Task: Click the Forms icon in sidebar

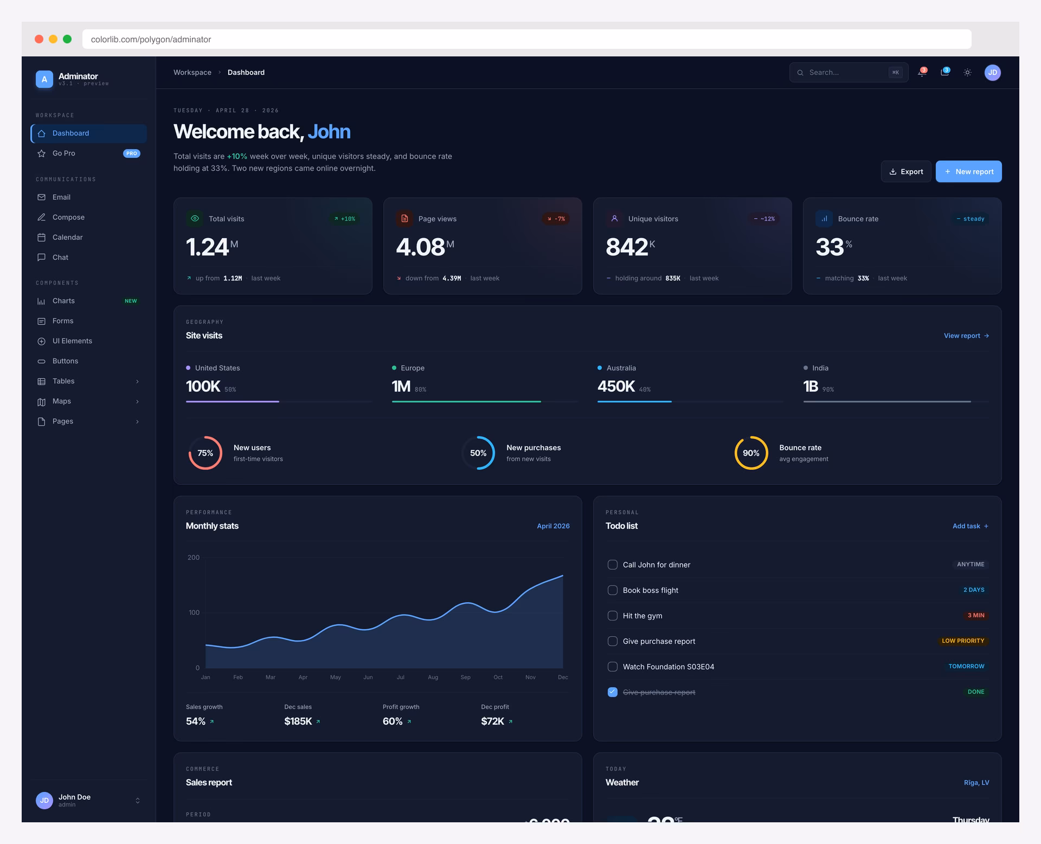Action: pos(41,321)
